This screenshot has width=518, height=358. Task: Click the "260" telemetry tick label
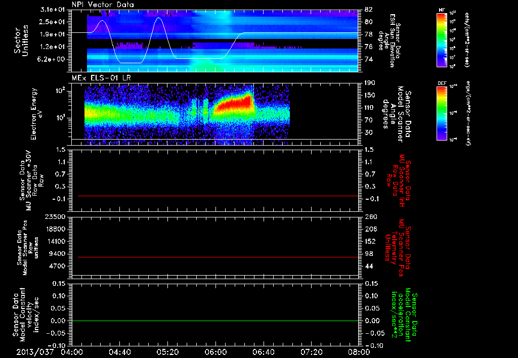(x=370, y=216)
